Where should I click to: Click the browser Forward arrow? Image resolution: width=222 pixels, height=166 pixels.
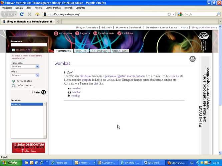[x=11, y=14]
